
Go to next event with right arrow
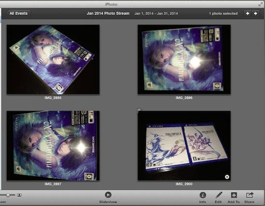(255, 13)
